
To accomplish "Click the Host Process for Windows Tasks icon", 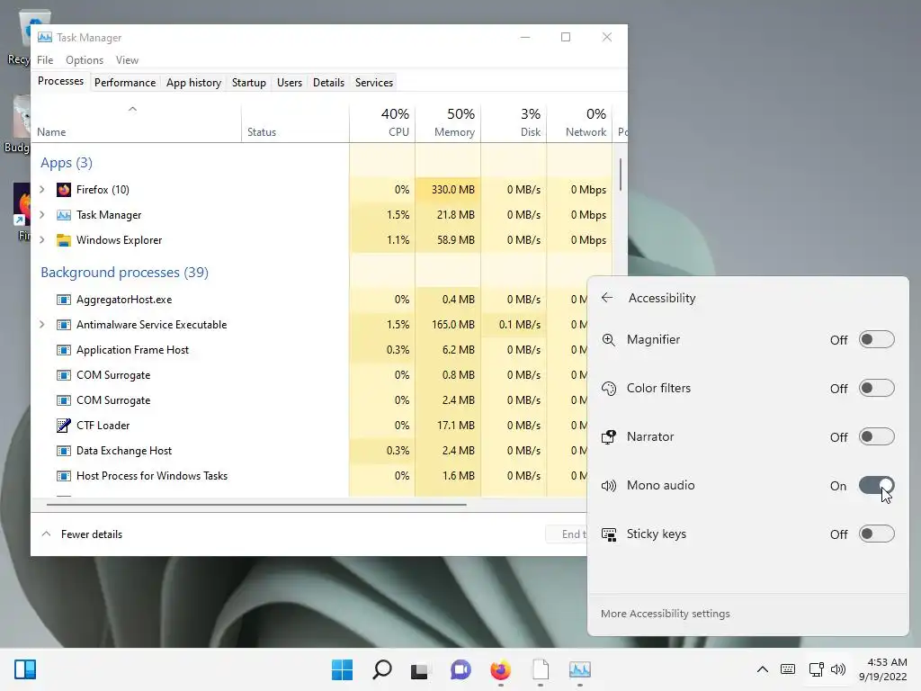I will (x=64, y=476).
